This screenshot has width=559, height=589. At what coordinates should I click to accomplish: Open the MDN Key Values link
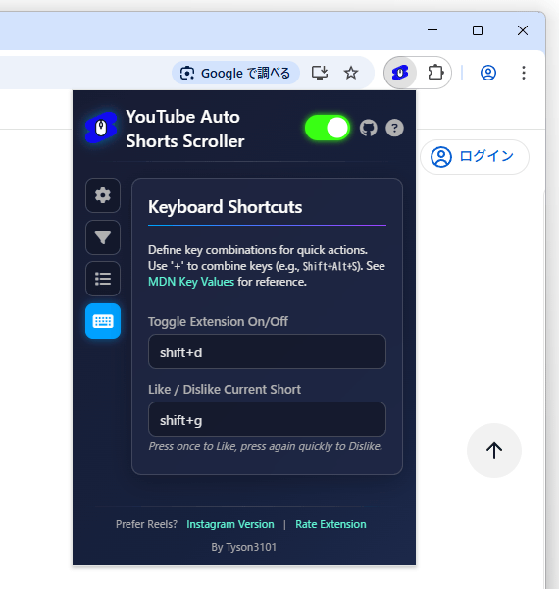point(191,282)
